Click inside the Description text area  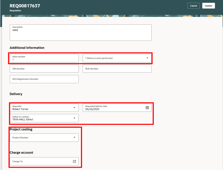pyautogui.click(x=80, y=33)
